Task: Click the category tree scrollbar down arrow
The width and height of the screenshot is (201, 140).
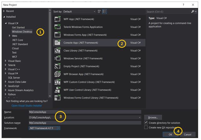Action: [x=50, y=96]
